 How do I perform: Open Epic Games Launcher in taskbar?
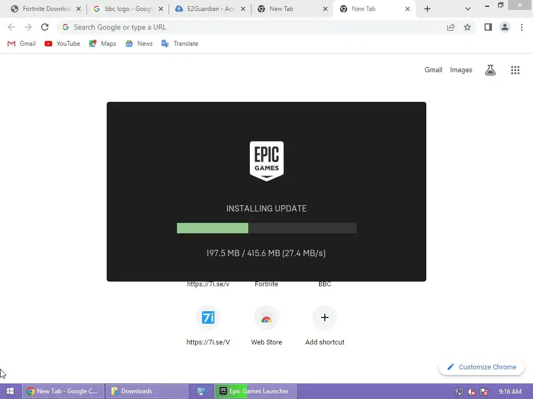256,391
